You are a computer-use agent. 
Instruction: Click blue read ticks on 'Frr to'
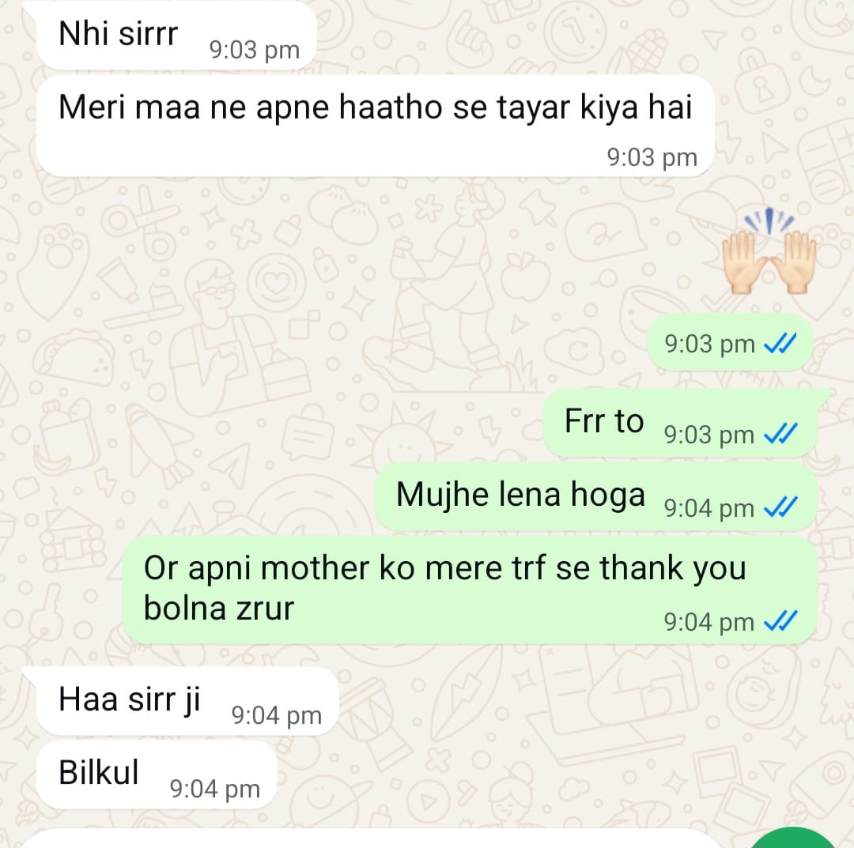(x=780, y=434)
